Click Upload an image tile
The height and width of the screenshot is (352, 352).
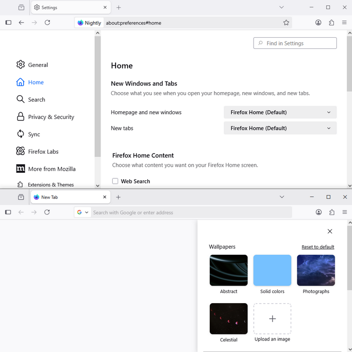(272, 319)
